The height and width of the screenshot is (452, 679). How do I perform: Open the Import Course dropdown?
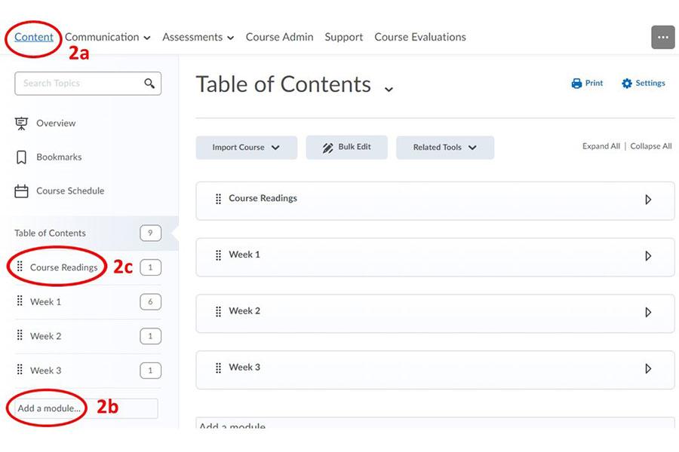click(246, 148)
